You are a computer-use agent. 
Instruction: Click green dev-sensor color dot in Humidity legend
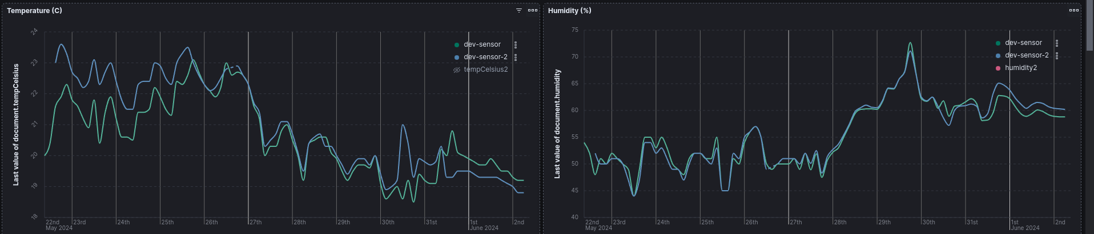tap(998, 43)
